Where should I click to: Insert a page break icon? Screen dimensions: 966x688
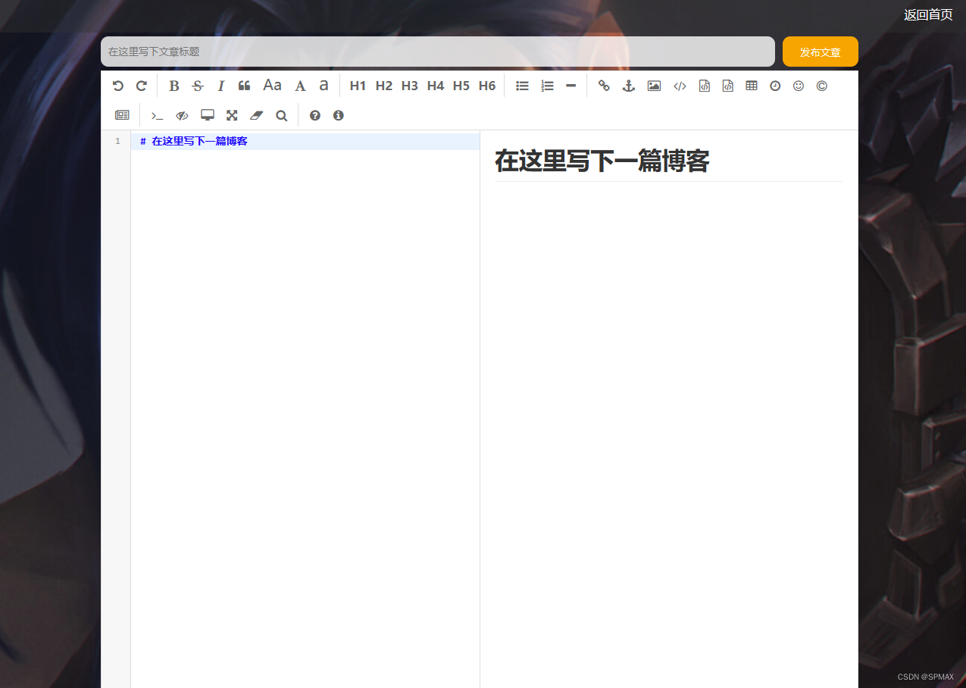point(122,115)
